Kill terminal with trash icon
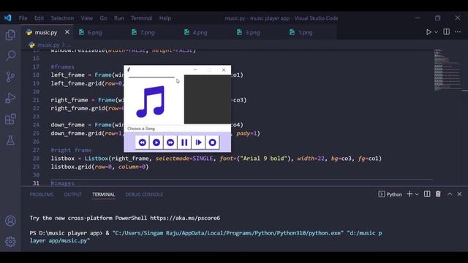The width and height of the screenshot is (468, 263). (438, 194)
